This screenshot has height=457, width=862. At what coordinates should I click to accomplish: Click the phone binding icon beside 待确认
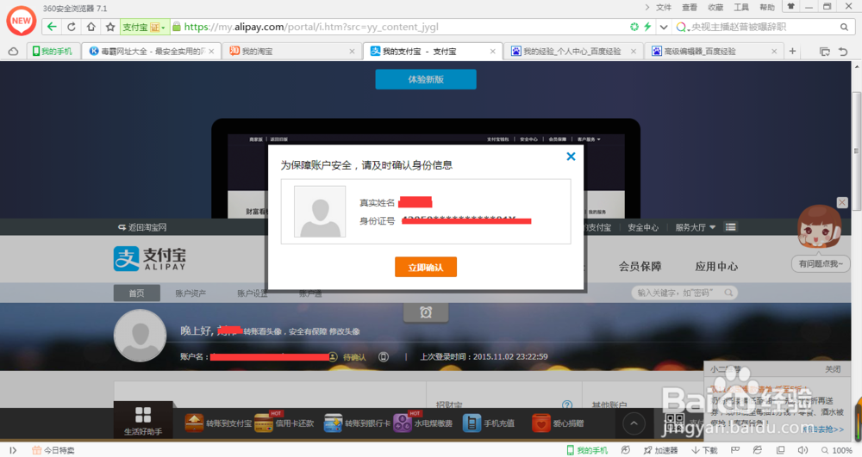(384, 356)
